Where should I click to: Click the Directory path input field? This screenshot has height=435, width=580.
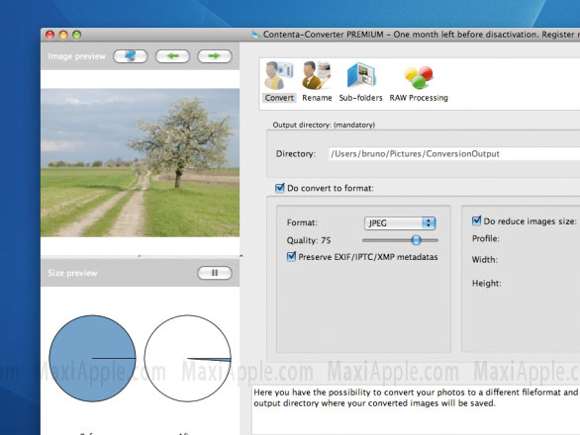tap(454, 154)
